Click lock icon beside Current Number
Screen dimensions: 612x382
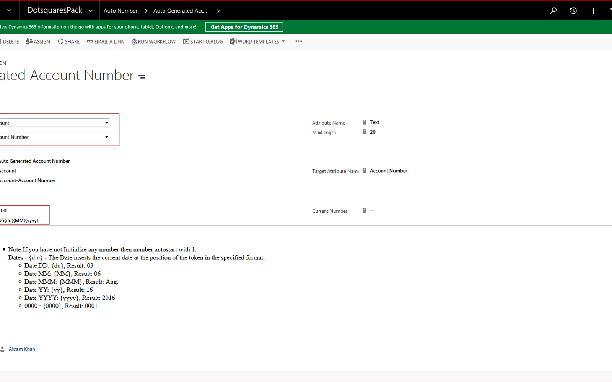(364, 210)
